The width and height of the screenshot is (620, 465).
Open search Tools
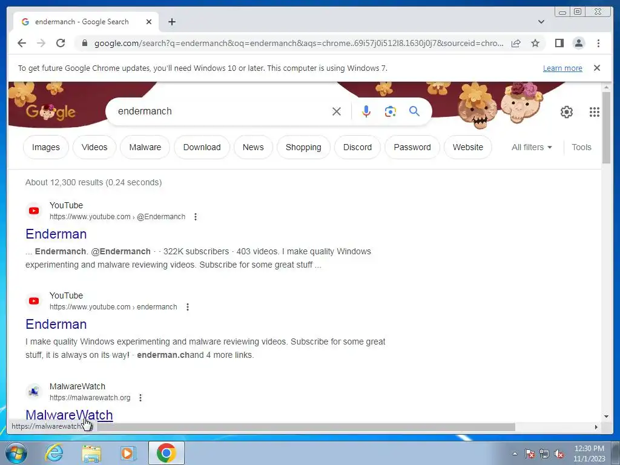coord(581,147)
